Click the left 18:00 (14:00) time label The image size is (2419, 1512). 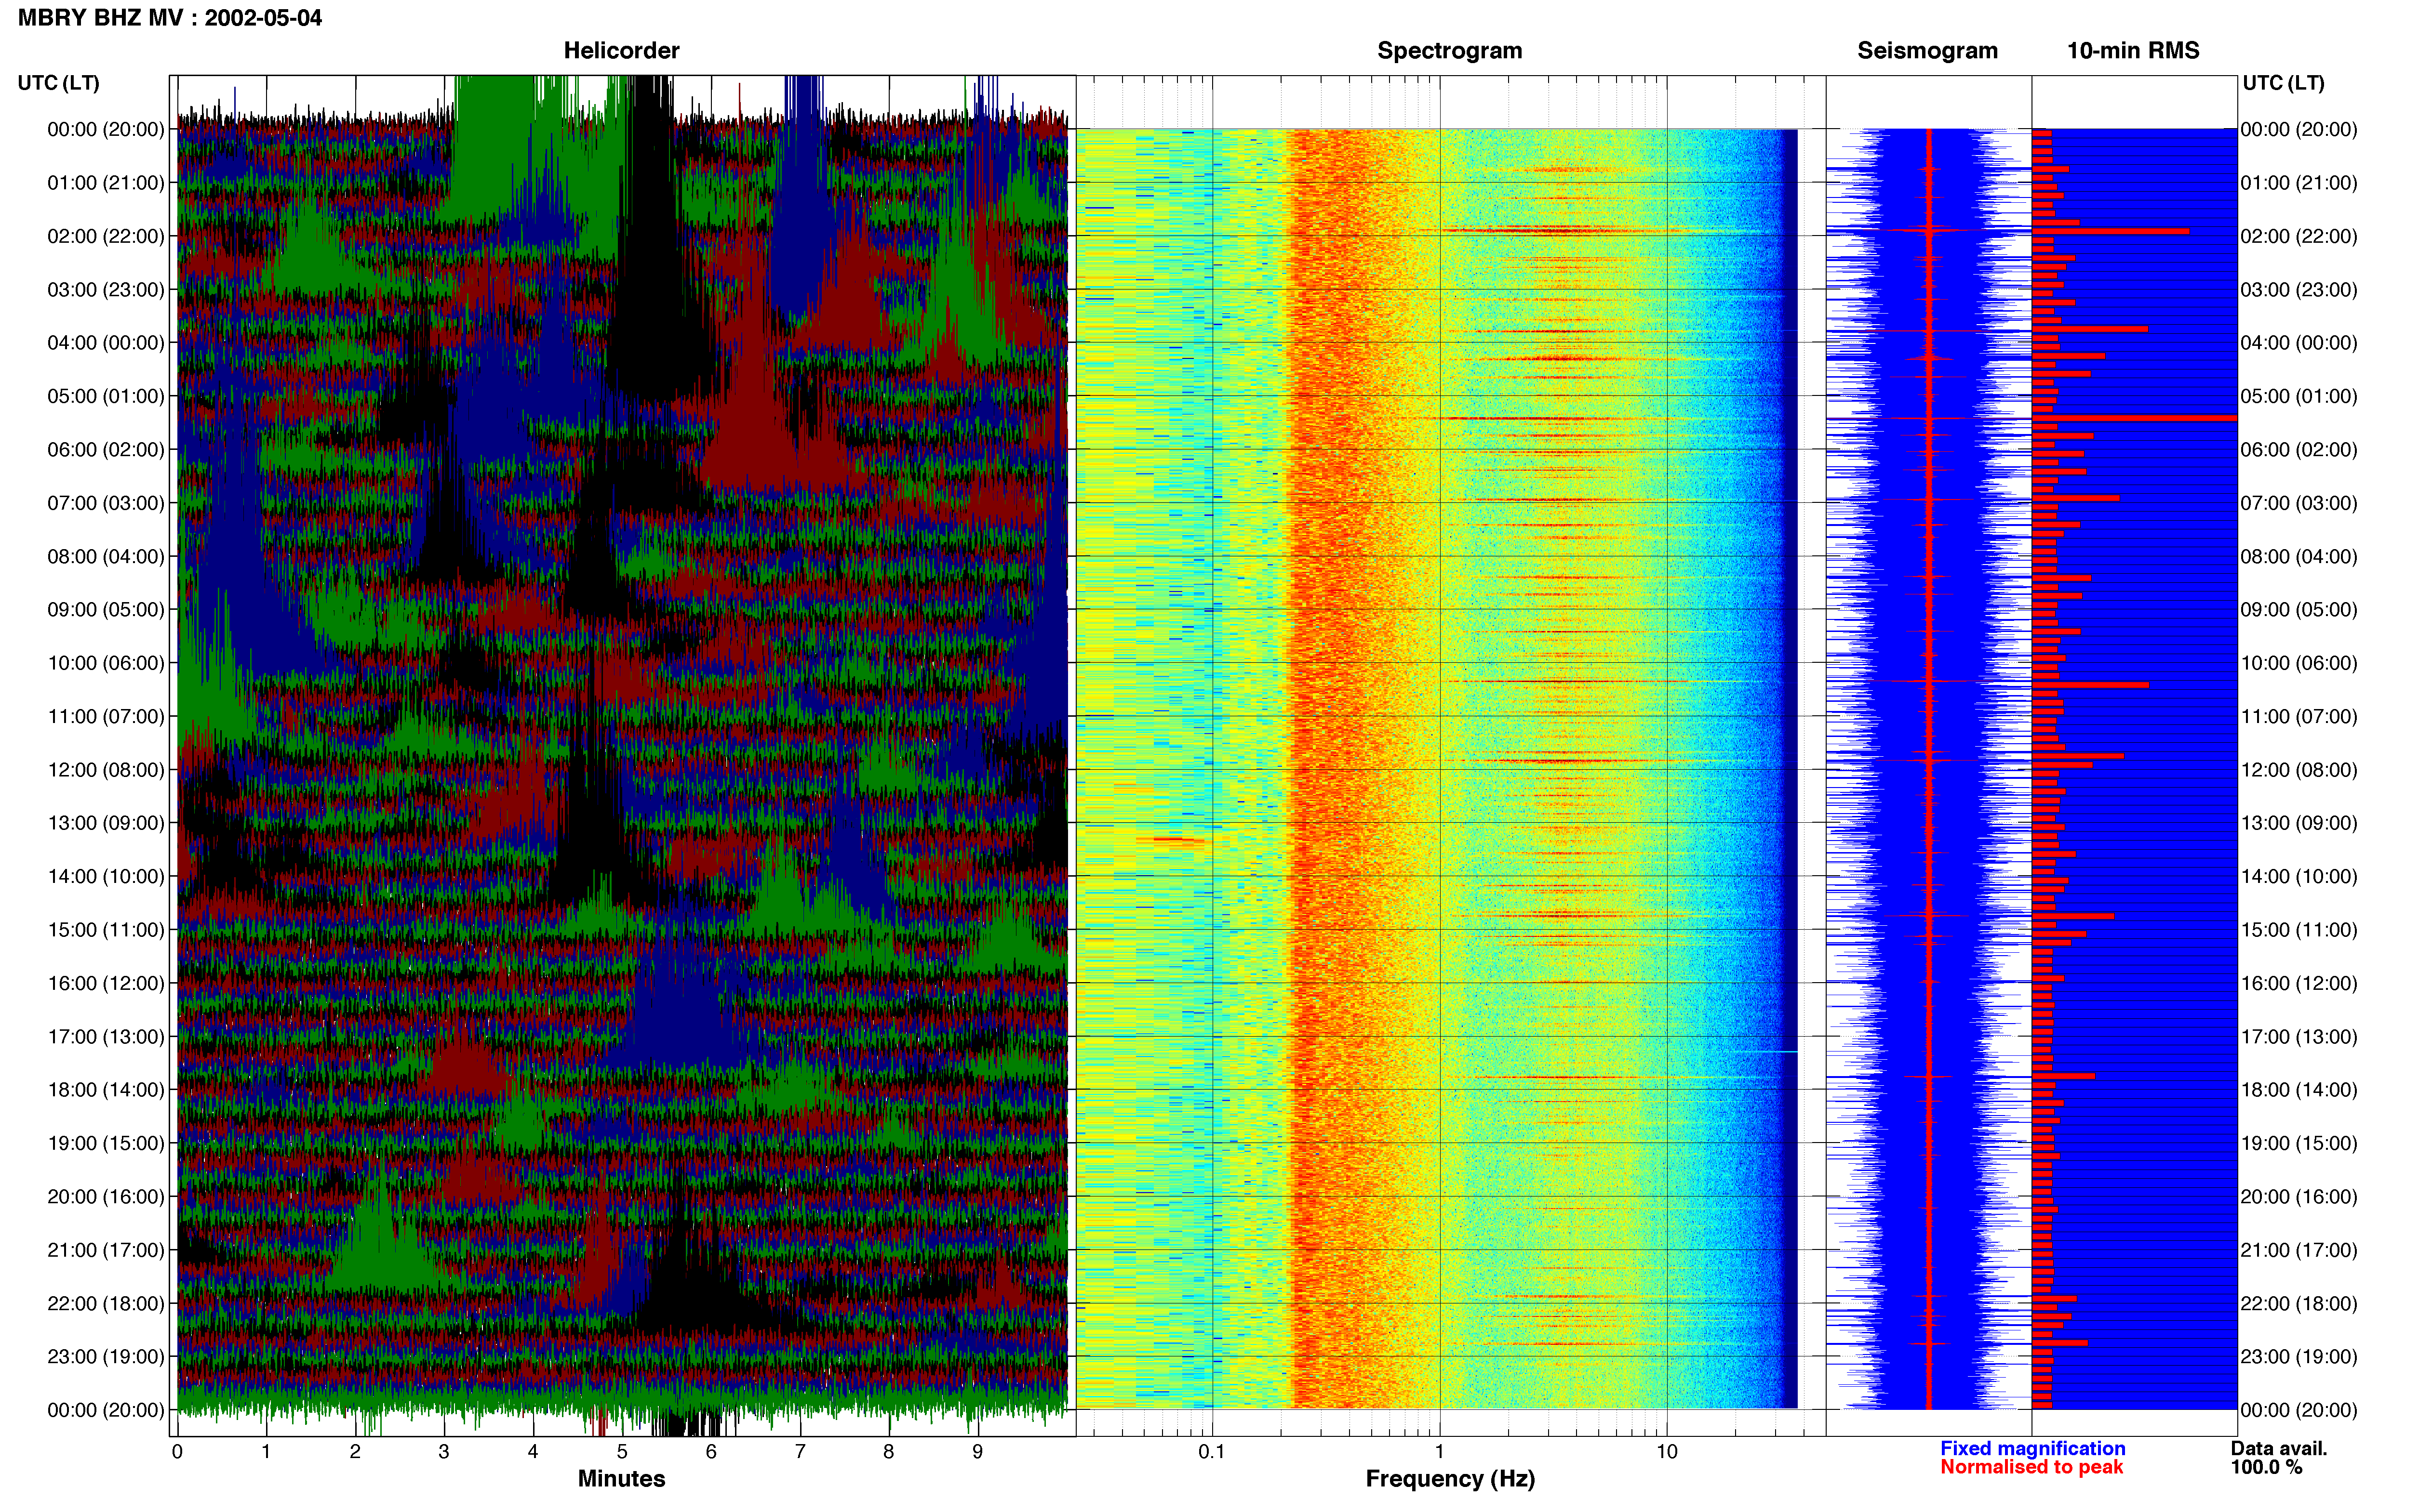click(106, 1090)
